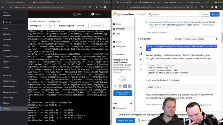Switch to the linux how to find tab
This screenshot has height=125, width=223.
(171, 2)
